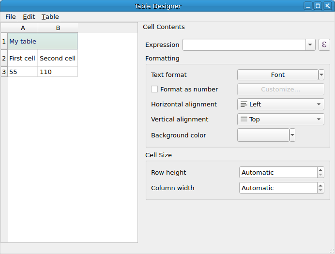335x254 pixels.
Task: Click the cell containing 110
Action: tap(58, 72)
